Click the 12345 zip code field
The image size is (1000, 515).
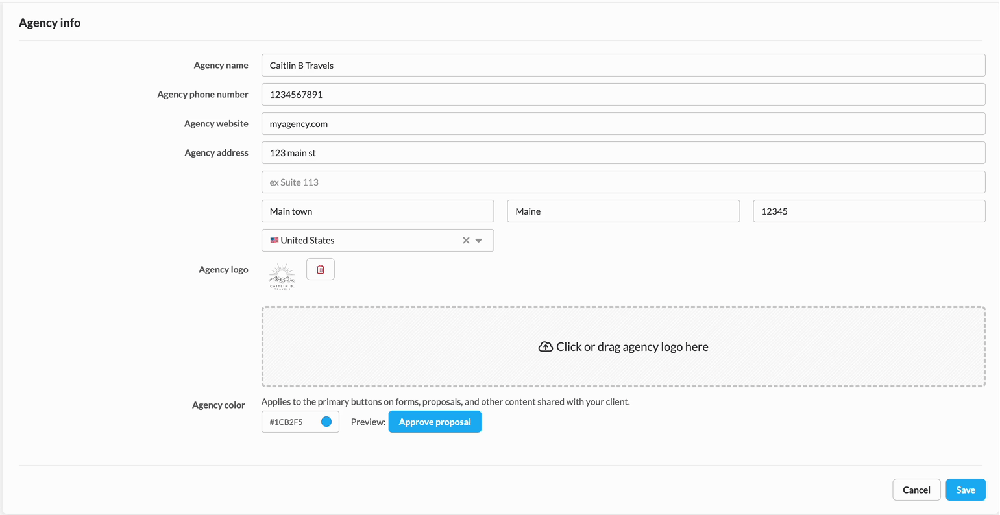pos(868,211)
